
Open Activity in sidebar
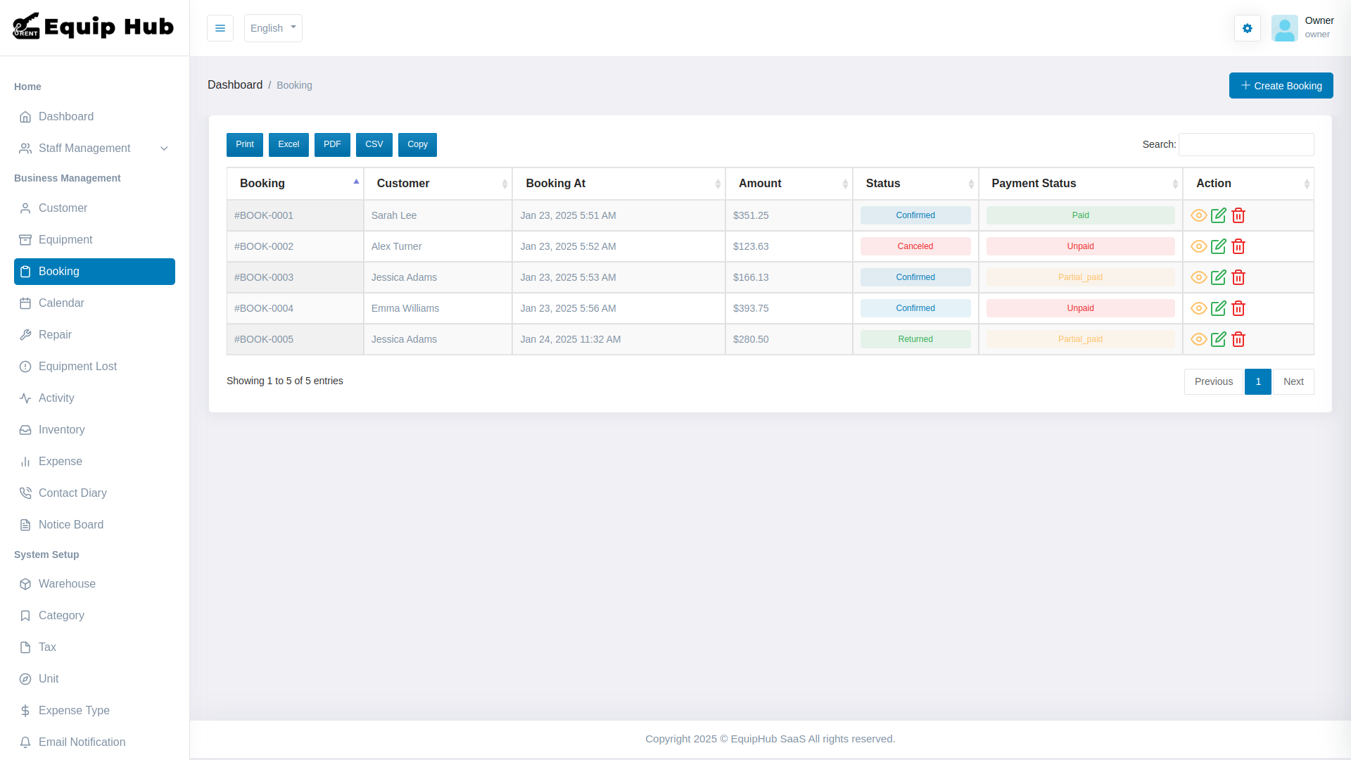coord(94,398)
